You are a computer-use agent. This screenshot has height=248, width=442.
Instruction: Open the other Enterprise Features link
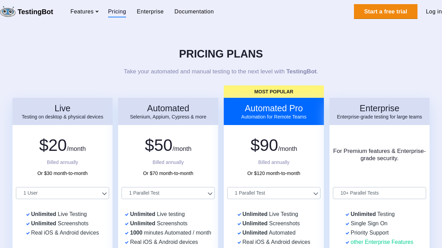(382, 242)
